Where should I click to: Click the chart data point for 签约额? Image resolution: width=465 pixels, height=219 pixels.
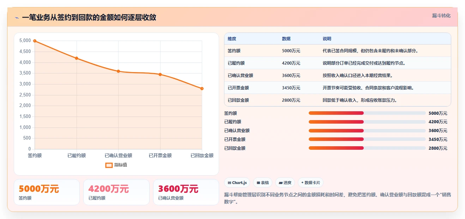click(35, 41)
